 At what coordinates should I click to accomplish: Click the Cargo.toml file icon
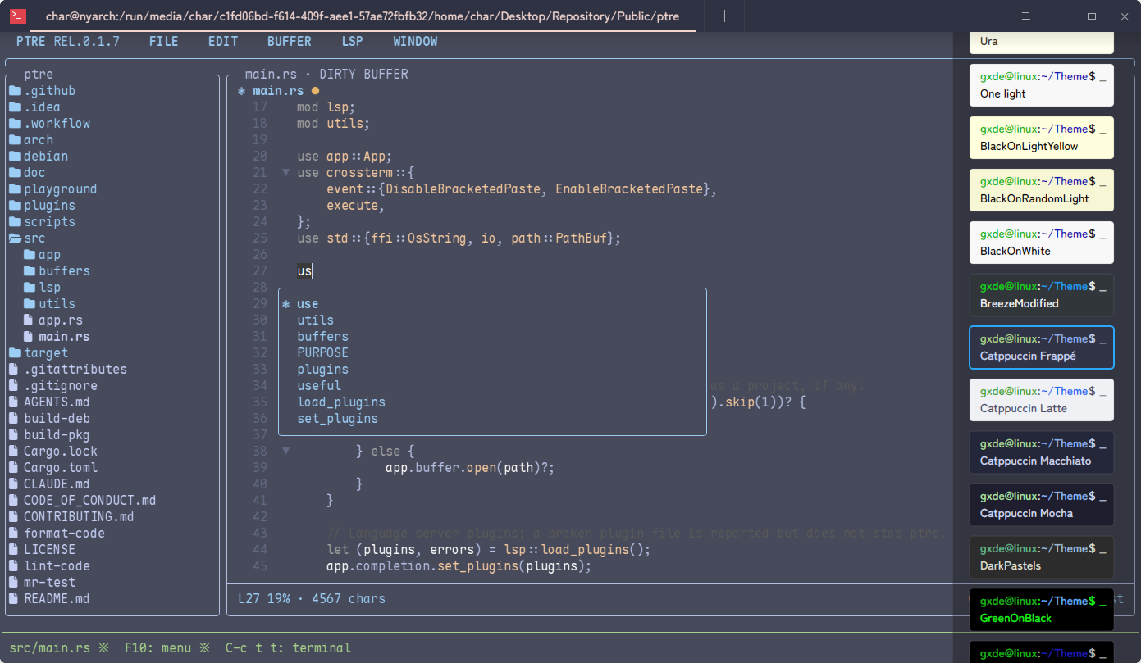14,468
